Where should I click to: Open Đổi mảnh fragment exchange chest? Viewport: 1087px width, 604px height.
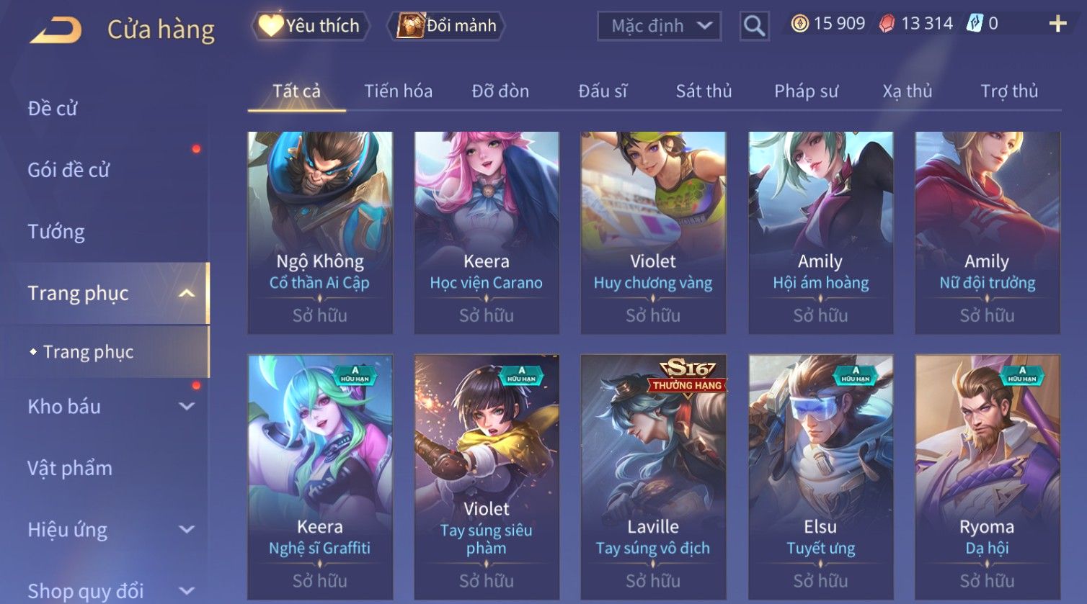[x=447, y=26]
